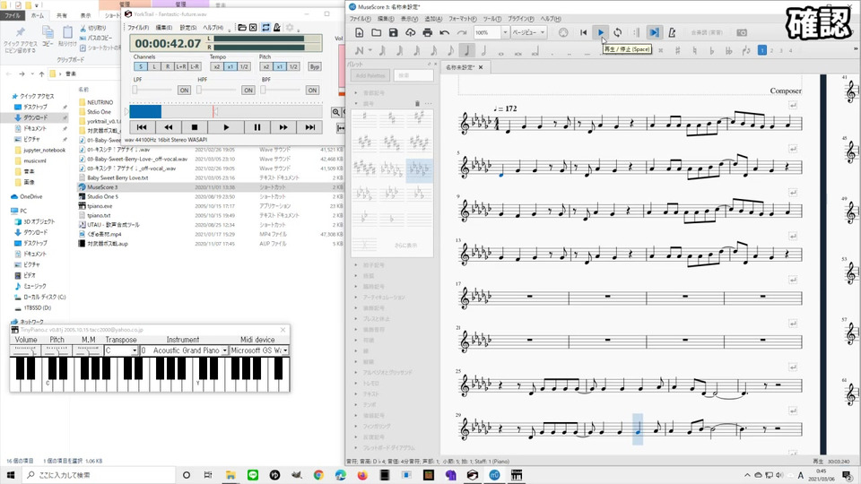Image resolution: width=861 pixels, height=484 pixels.
Task: Click the Add Palettes button
Action: click(370, 75)
